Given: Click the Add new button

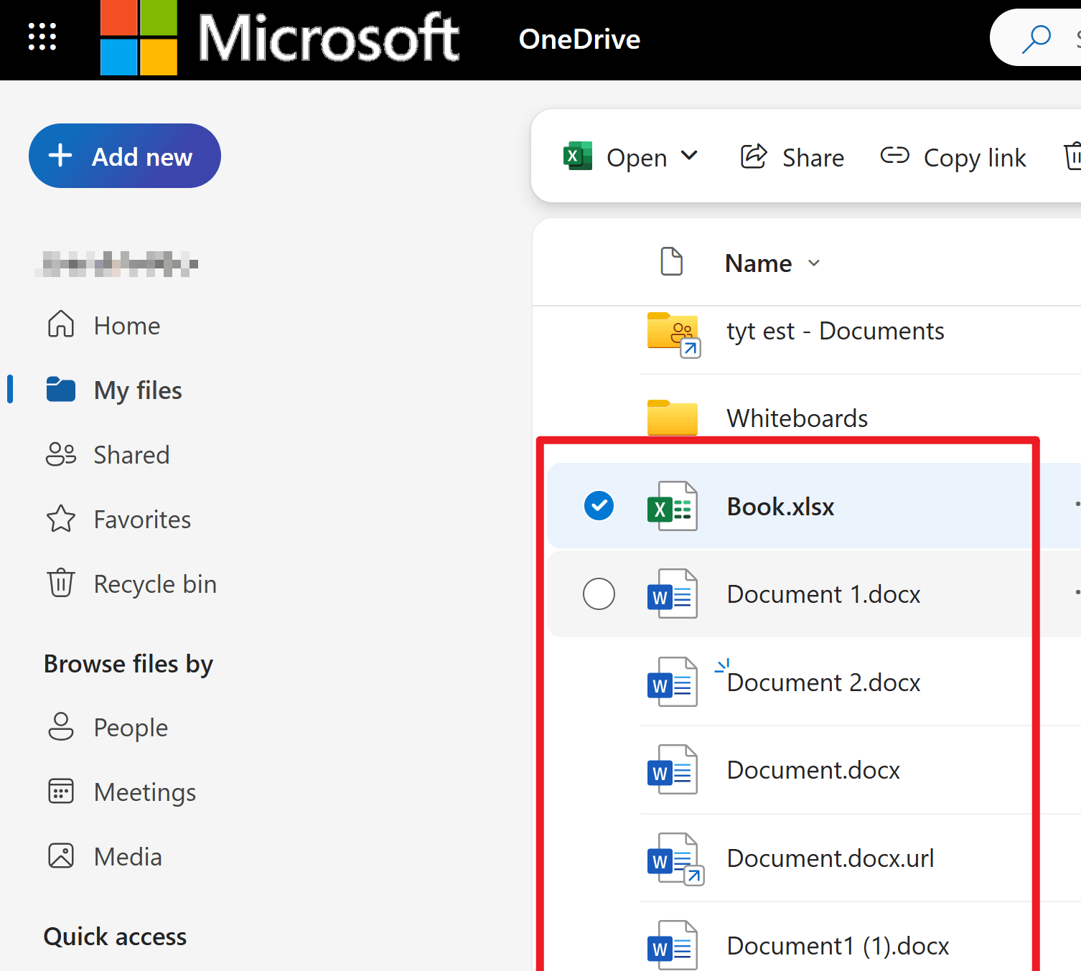Looking at the screenshot, I should (x=125, y=156).
